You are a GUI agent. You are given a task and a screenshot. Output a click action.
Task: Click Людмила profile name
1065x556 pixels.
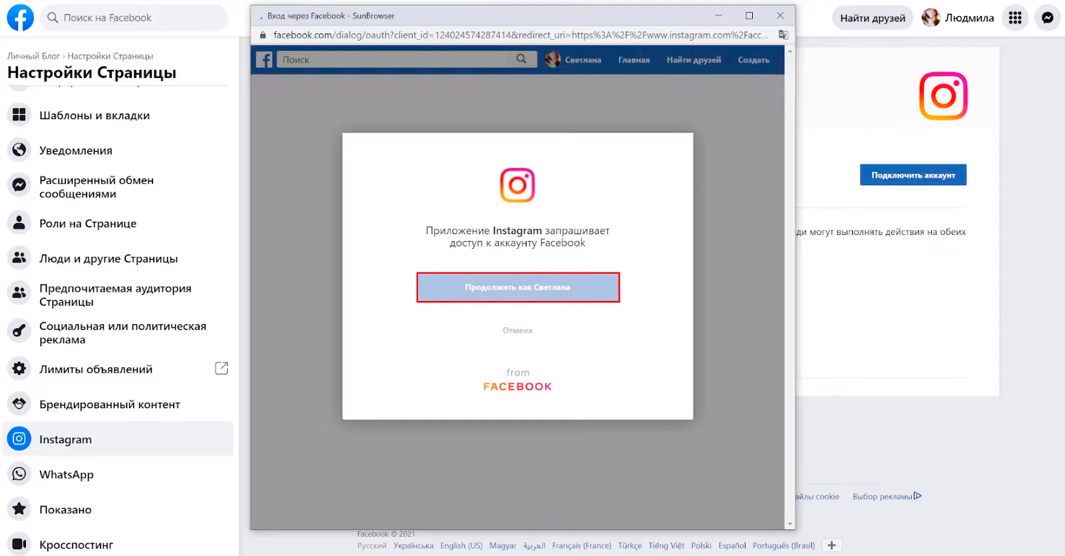click(969, 18)
